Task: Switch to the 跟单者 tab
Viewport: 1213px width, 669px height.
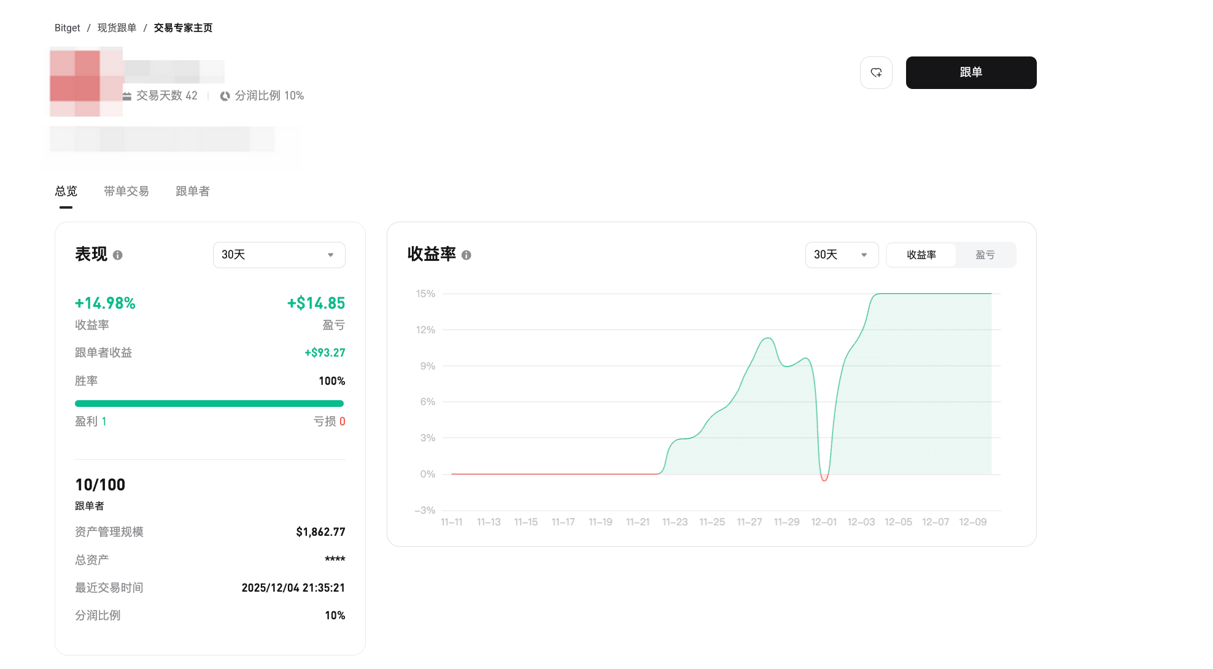Action: 192,191
